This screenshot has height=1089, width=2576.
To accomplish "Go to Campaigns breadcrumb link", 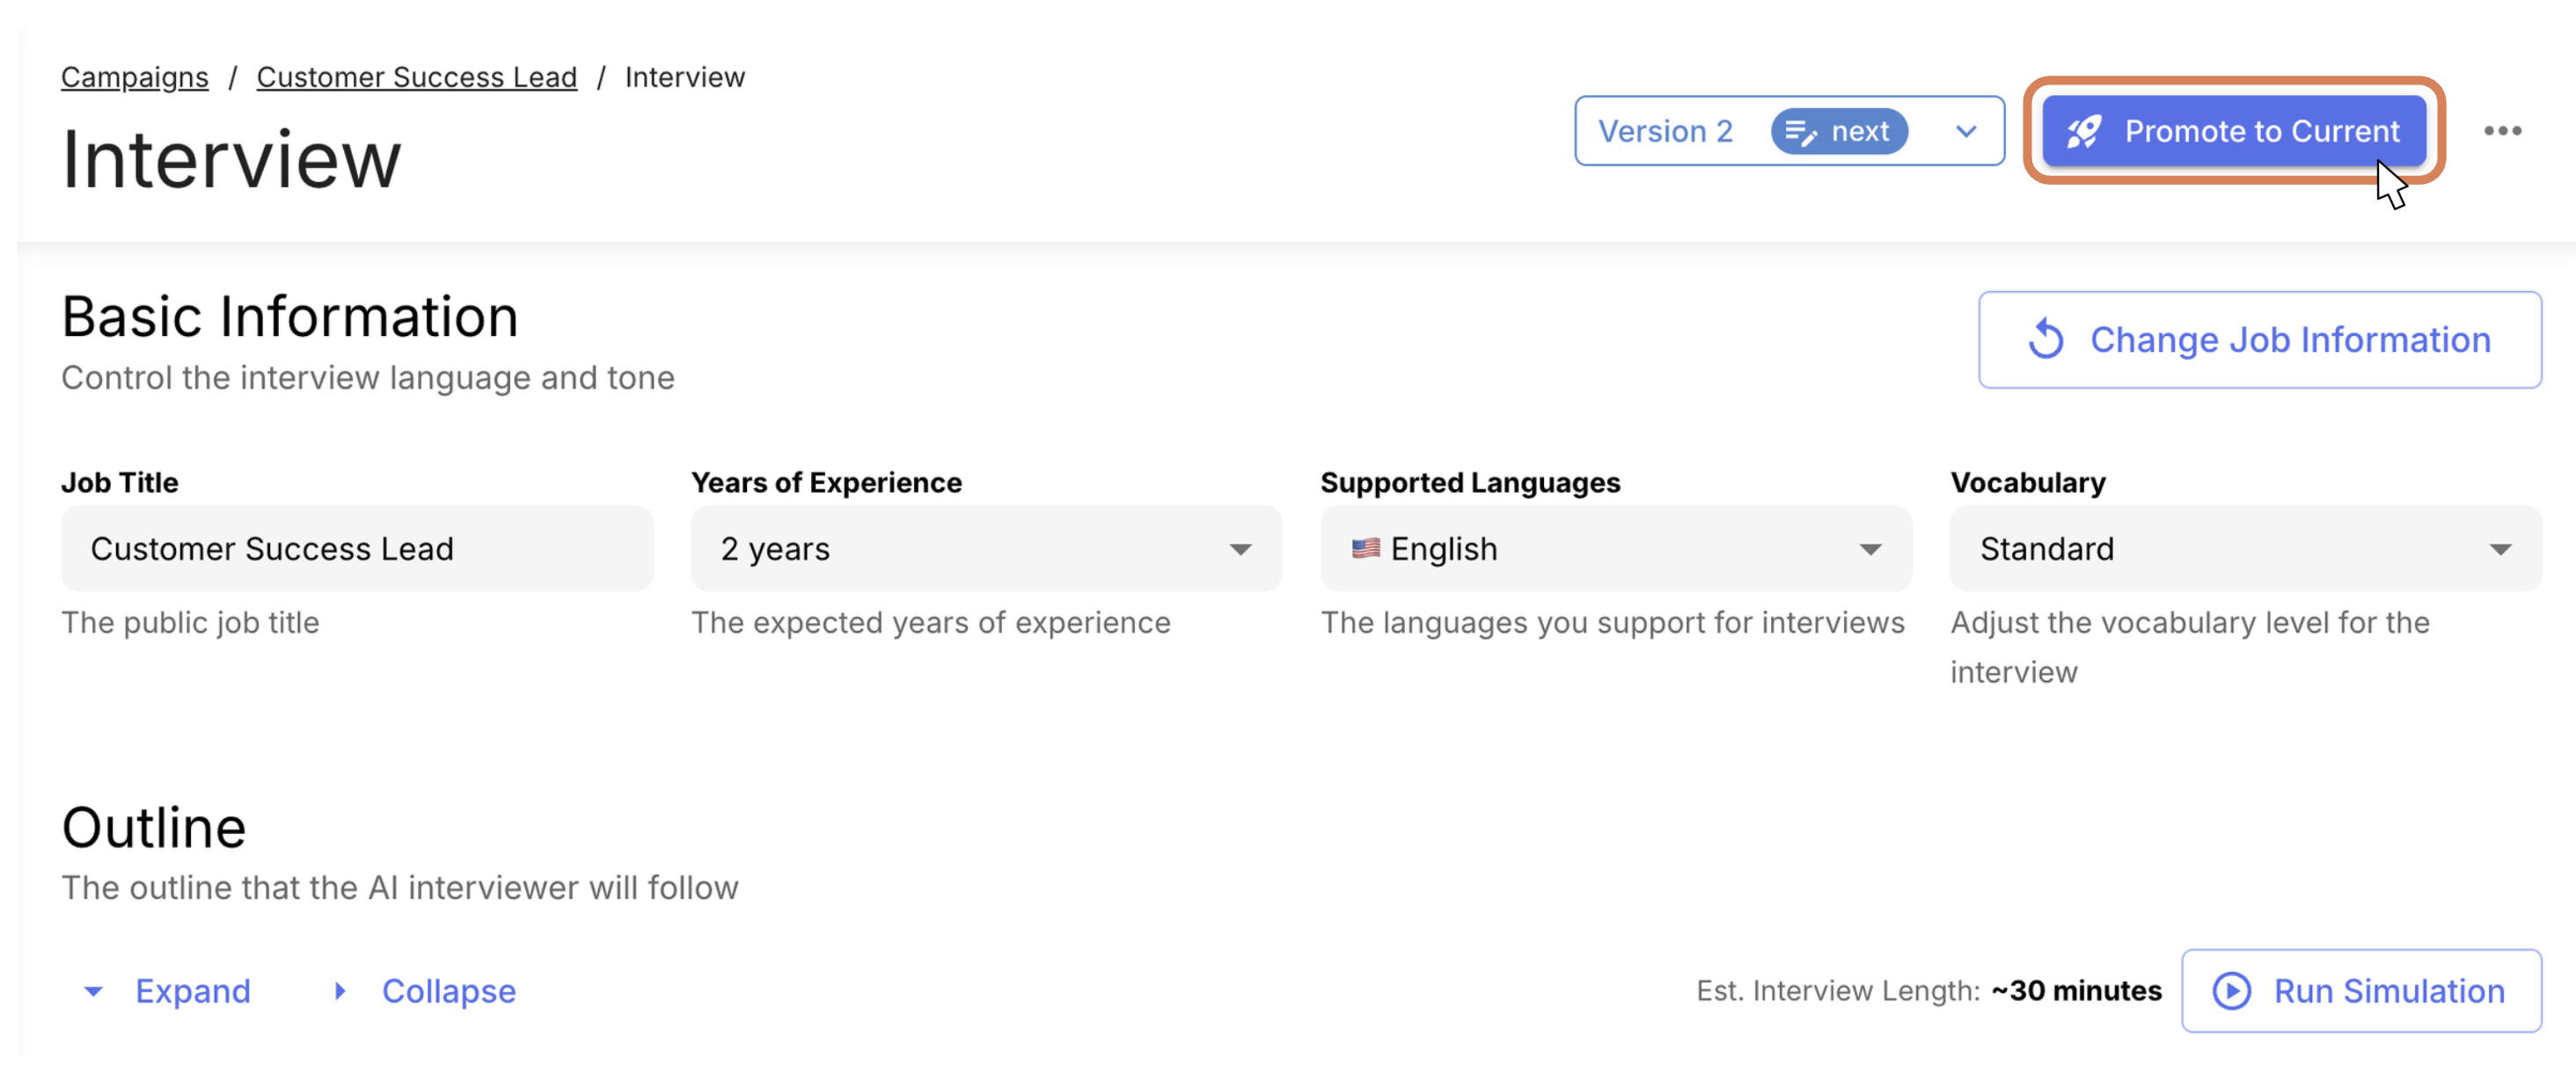I will pos(135,77).
